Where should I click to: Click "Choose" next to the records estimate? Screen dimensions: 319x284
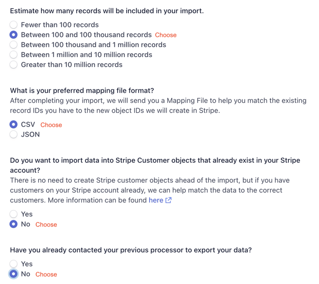166,35
